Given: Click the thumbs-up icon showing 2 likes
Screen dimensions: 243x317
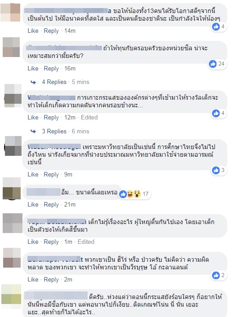Looking at the screenshot, I should 216,275.
